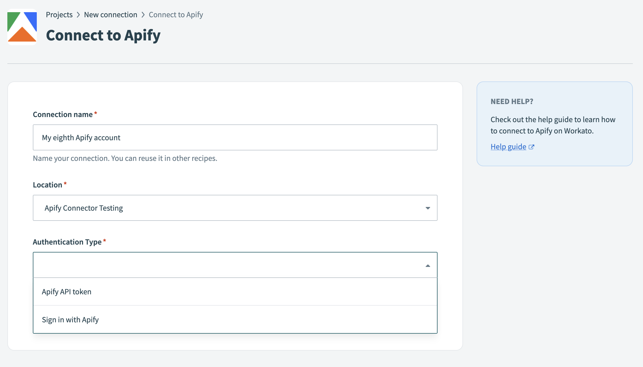This screenshot has height=367, width=643.
Task: Navigate to Projects via breadcrumb
Action: 59,14
